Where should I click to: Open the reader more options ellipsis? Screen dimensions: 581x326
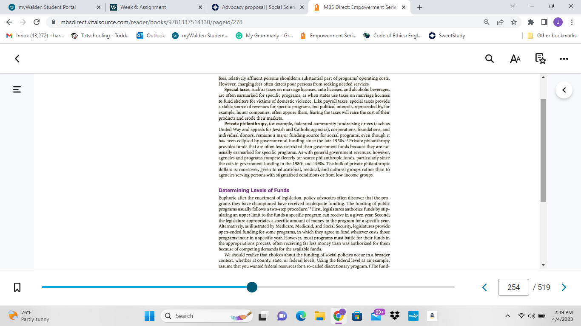tap(564, 59)
